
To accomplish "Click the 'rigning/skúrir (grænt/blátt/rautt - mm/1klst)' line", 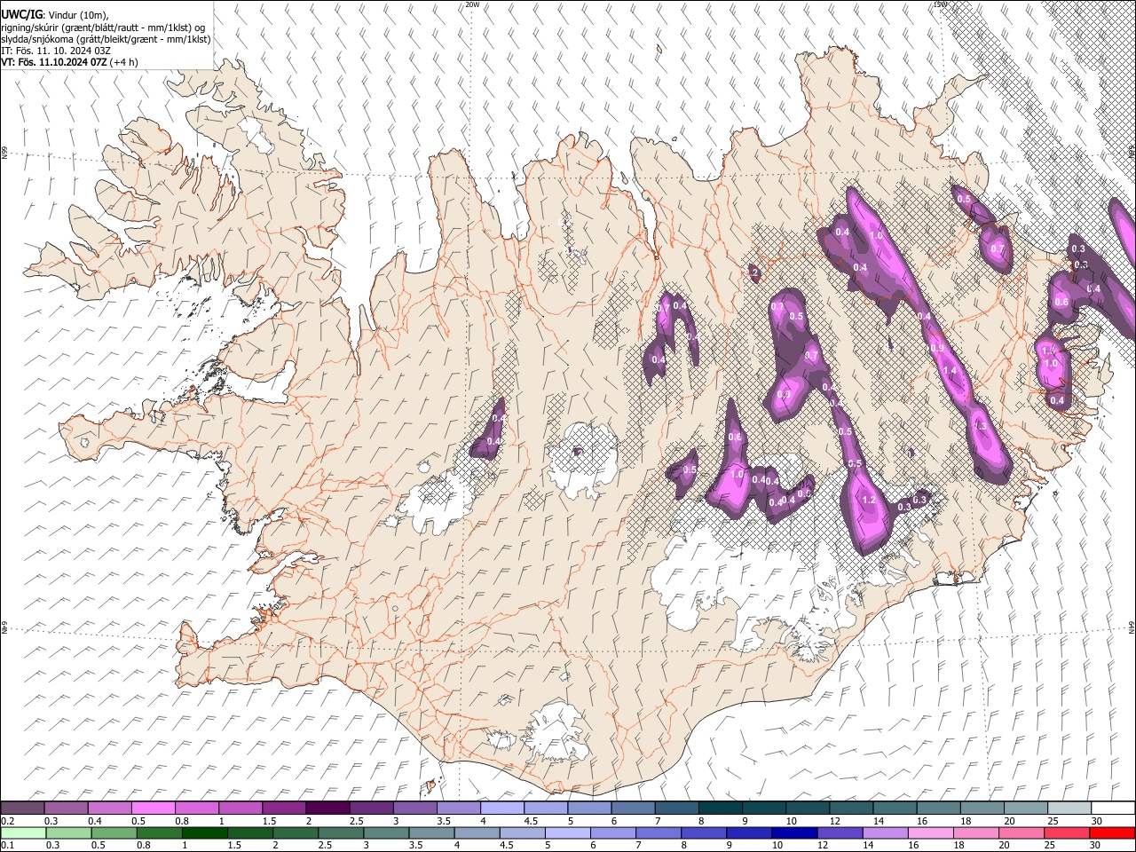I will point(103,27).
